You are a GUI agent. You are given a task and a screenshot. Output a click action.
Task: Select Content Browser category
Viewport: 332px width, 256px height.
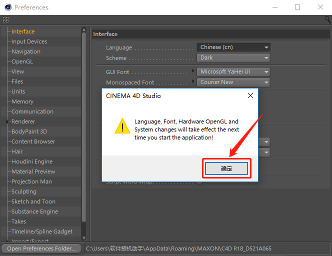pyautogui.click(x=33, y=141)
